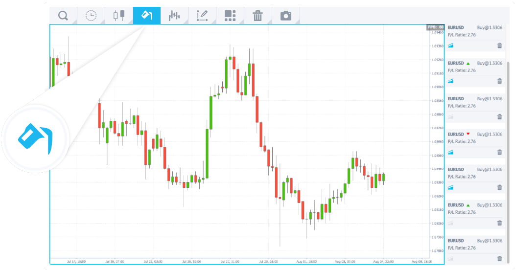Screen dimensions: 516x271
Task: Delete the topmost EURUSD order using its trash icon
Action: pos(499,45)
